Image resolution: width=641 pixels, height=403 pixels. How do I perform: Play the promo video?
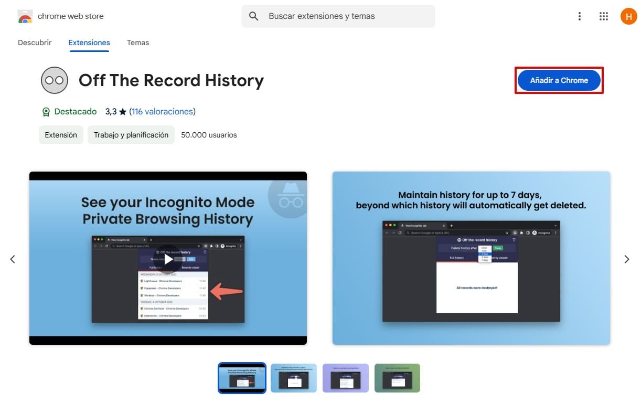pos(168,259)
